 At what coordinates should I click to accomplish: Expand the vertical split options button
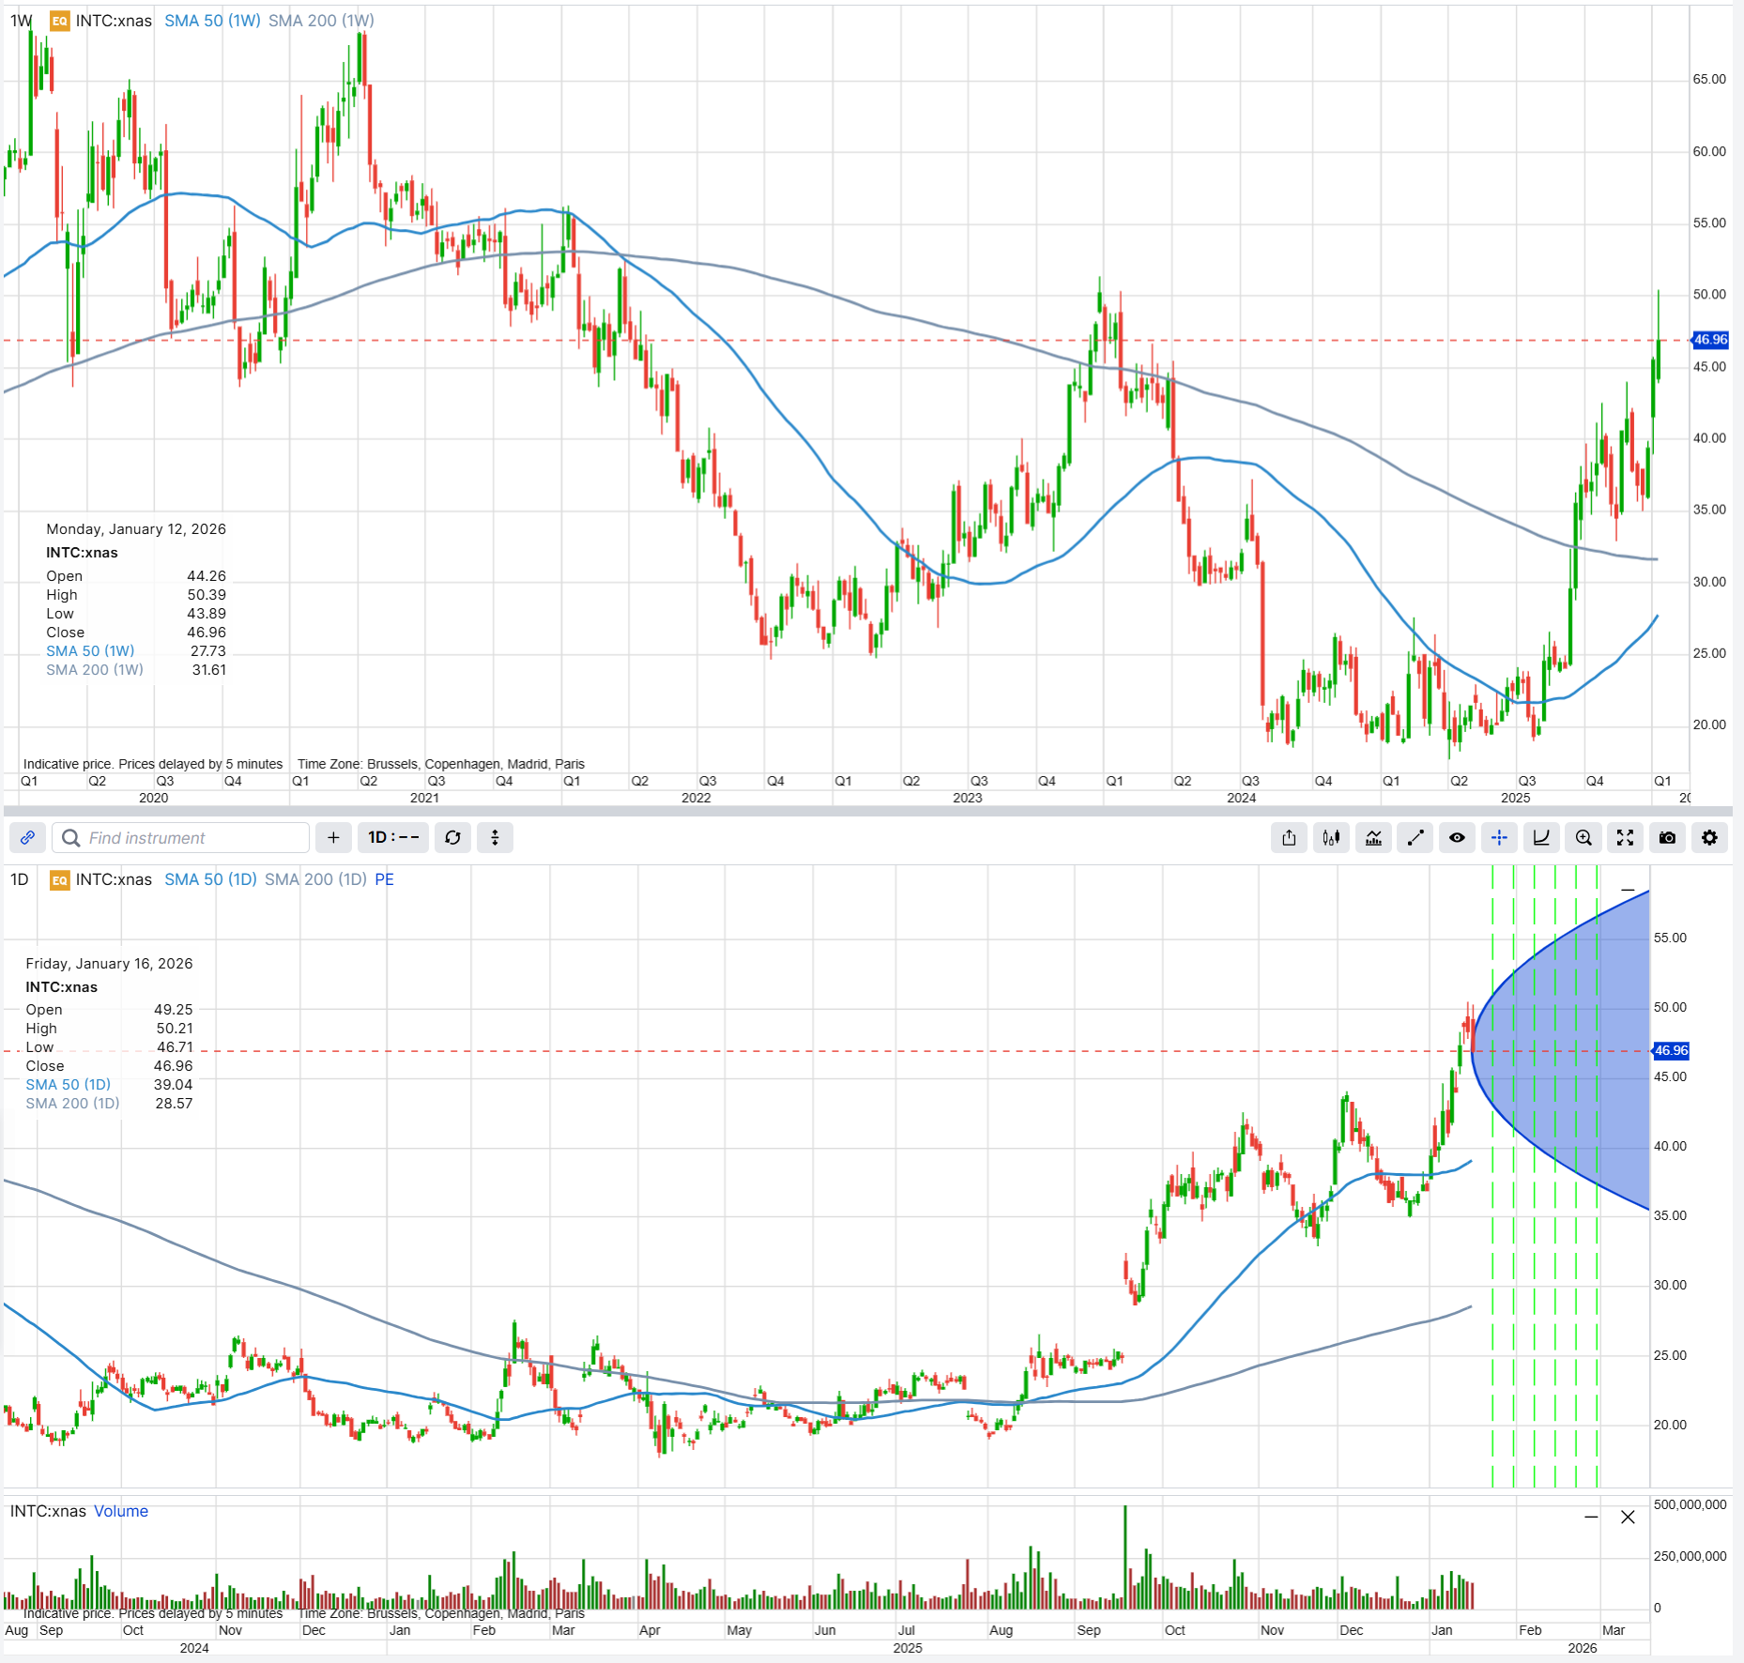[495, 838]
